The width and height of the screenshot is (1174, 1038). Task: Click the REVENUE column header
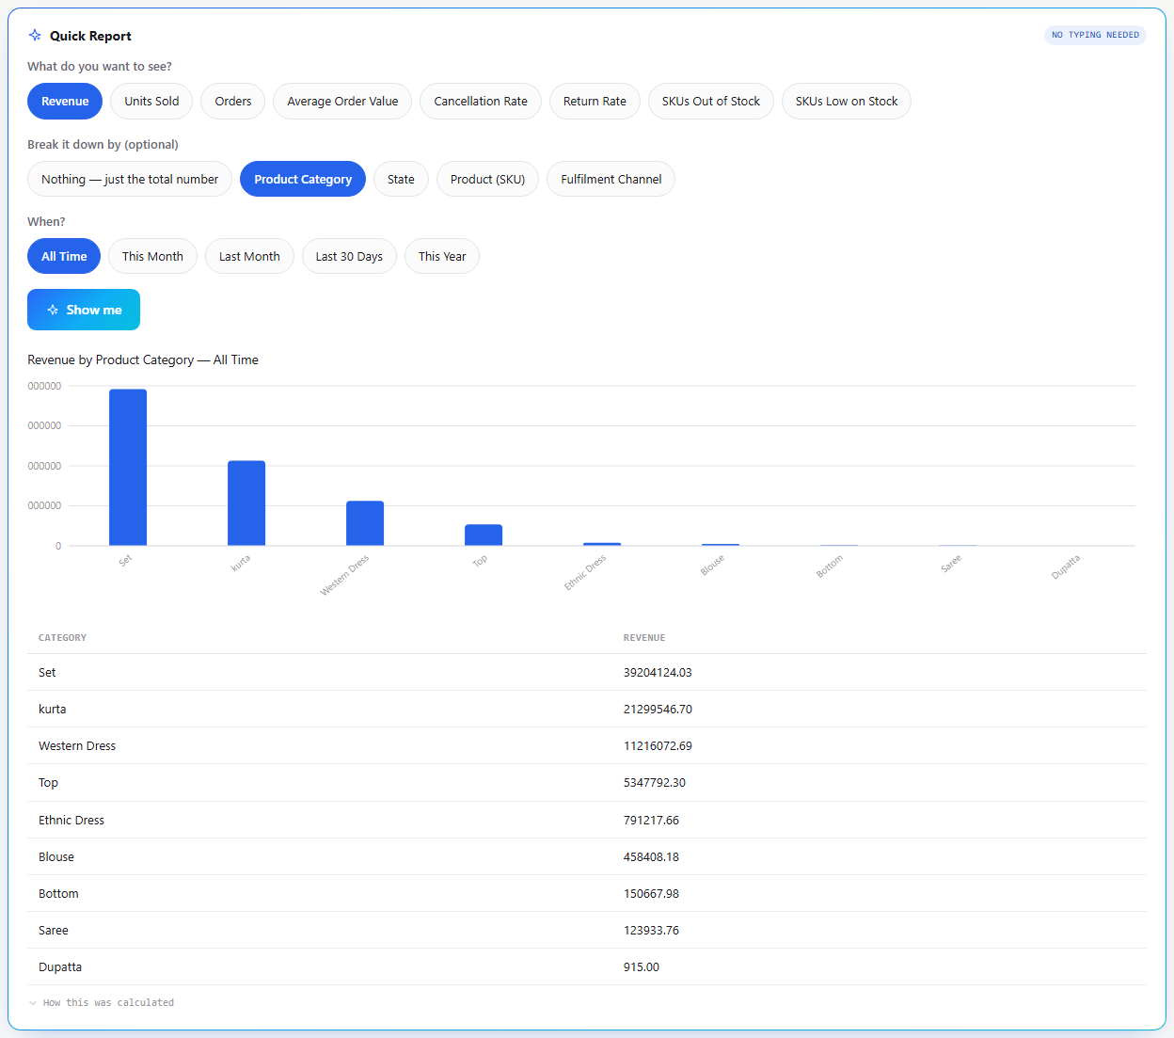click(644, 638)
